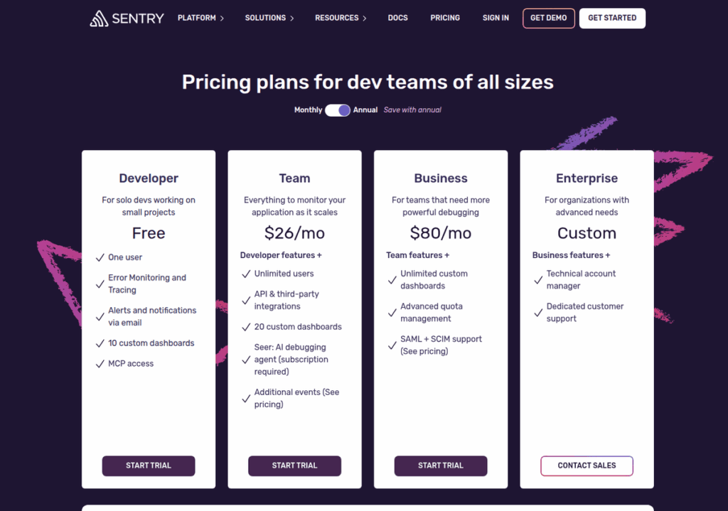Toggle the Monthly/Annual billing switch
This screenshot has width=728, height=511.
coord(338,110)
